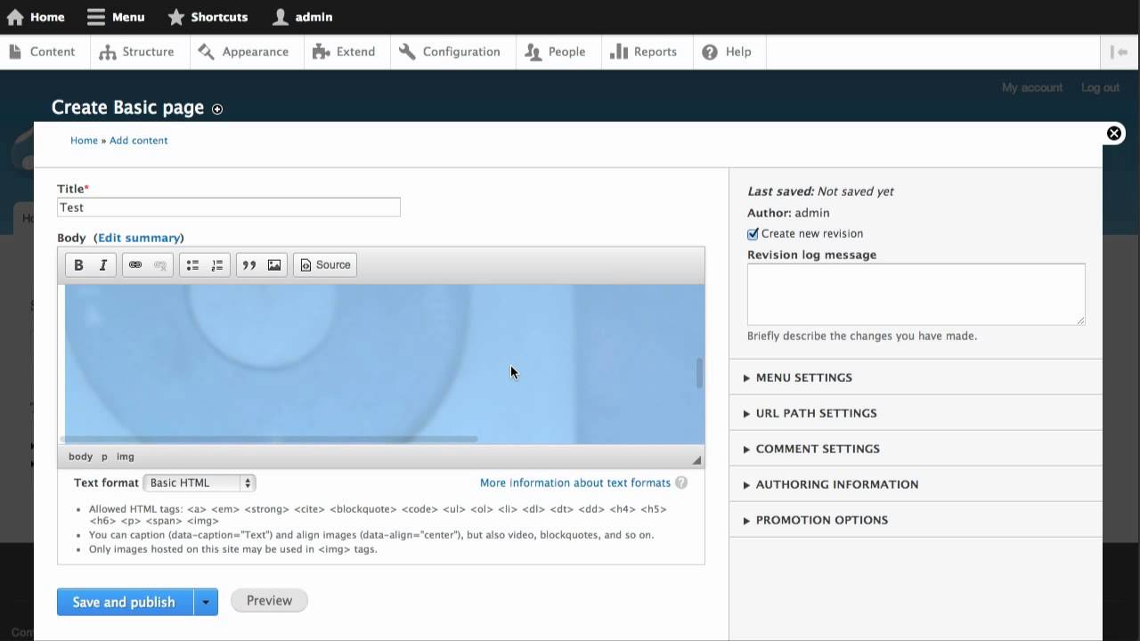This screenshot has height=641, width=1140.
Task: Click Edit summary link
Action: (139, 238)
